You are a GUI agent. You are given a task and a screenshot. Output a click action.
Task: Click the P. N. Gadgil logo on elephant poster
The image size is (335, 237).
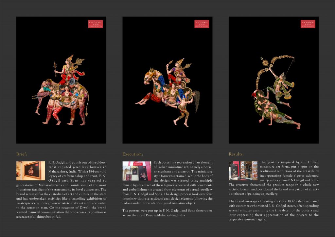[x=96, y=24]
